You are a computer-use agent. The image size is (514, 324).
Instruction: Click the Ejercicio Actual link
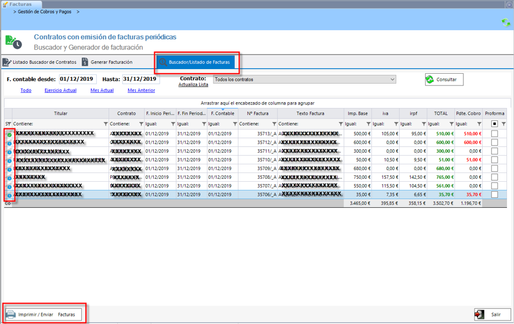[60, 91]
